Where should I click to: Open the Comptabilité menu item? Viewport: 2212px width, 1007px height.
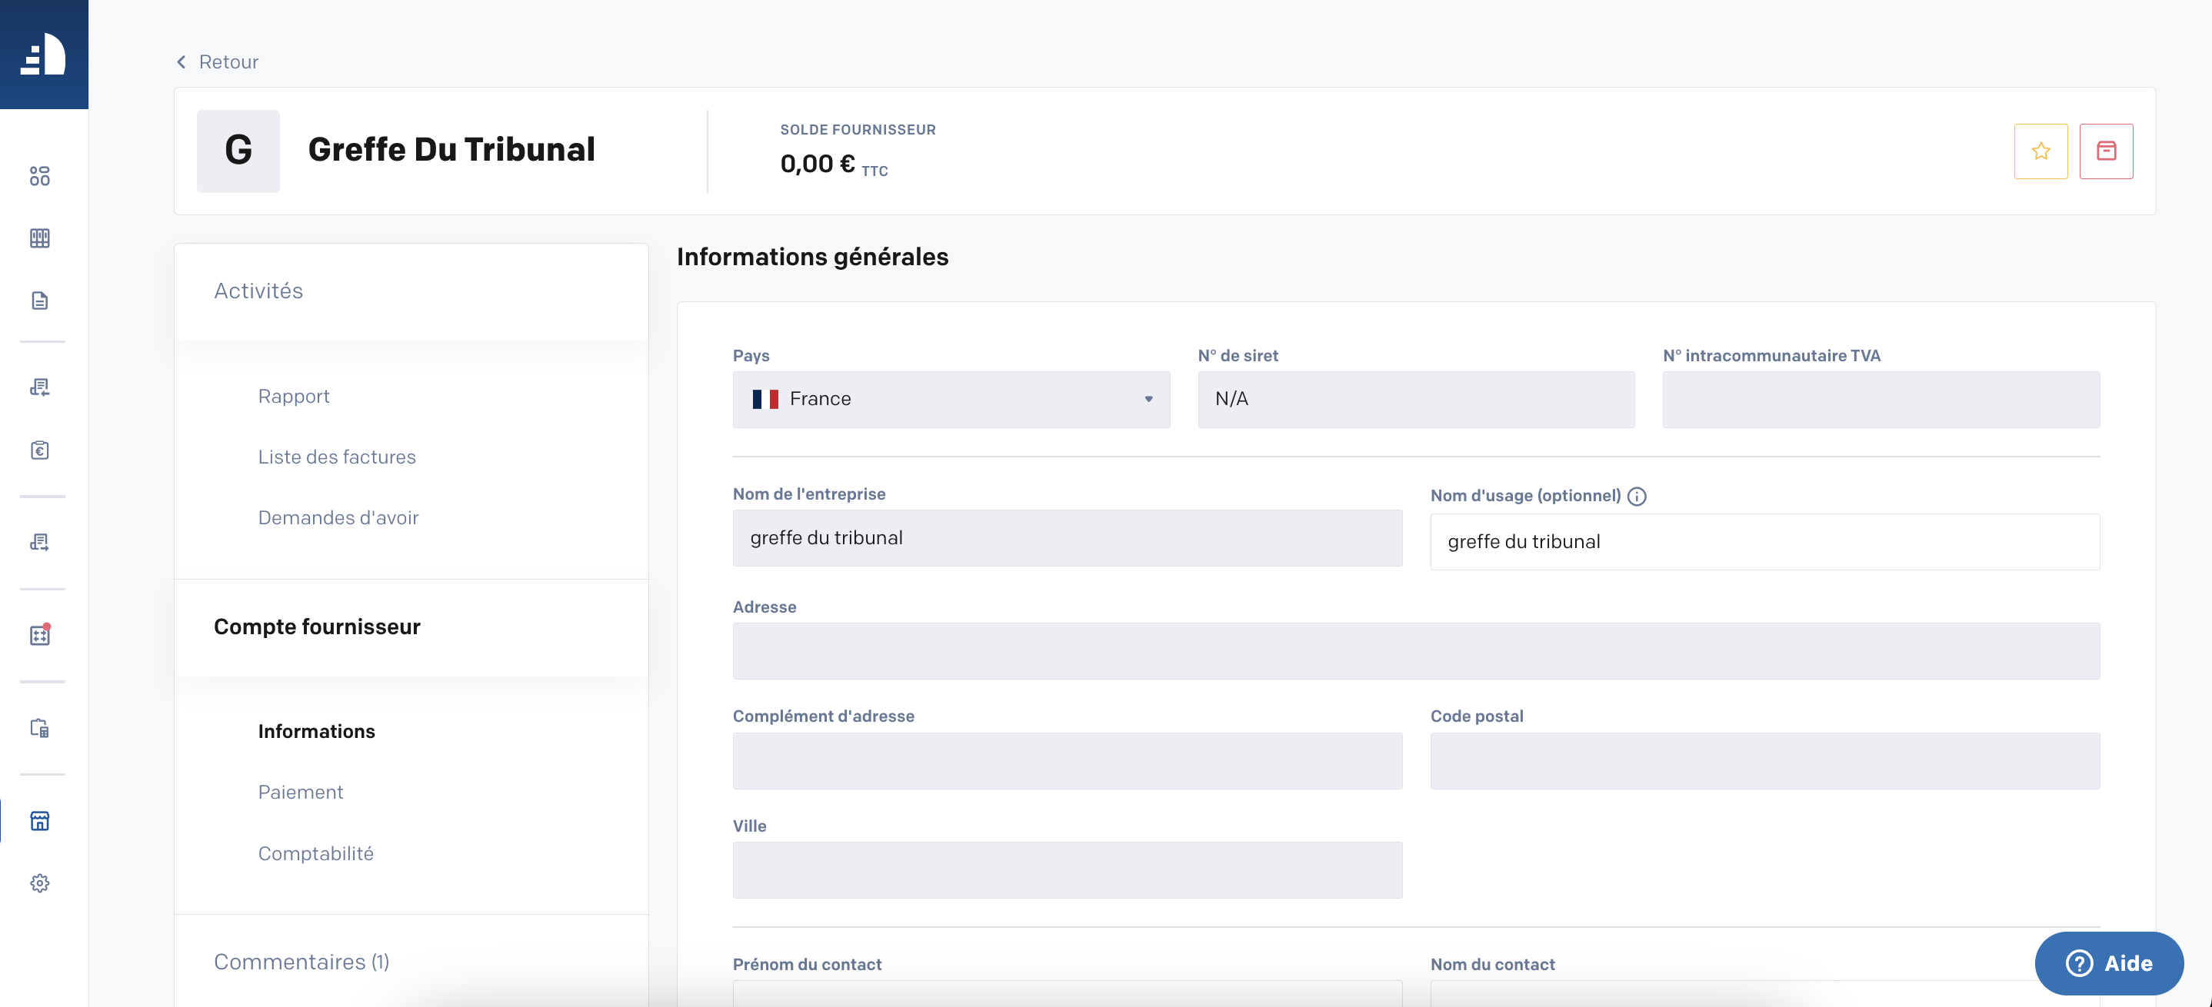coord(315,853)
